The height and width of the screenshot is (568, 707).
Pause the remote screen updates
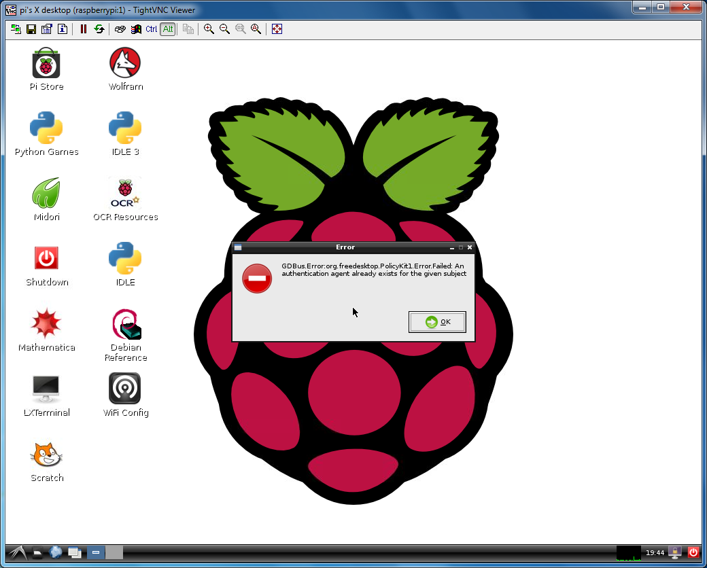click(x=84, y=29)
